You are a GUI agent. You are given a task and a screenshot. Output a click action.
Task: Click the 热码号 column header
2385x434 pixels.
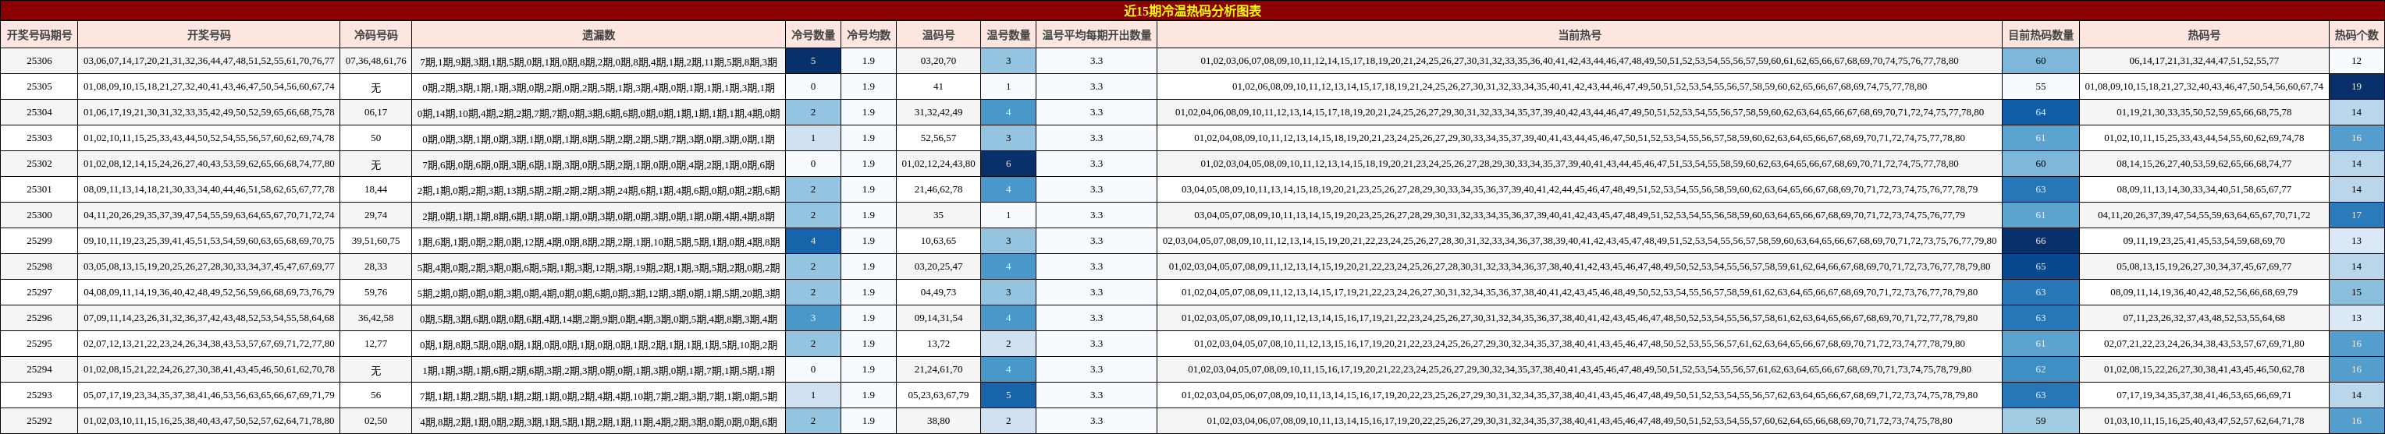coord(2203,35)
